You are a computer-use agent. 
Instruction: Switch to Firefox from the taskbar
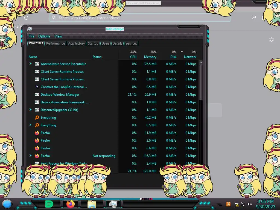(x=71, y=204)
